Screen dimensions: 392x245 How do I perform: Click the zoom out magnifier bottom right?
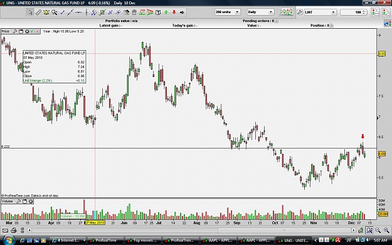tap(378, 230)
